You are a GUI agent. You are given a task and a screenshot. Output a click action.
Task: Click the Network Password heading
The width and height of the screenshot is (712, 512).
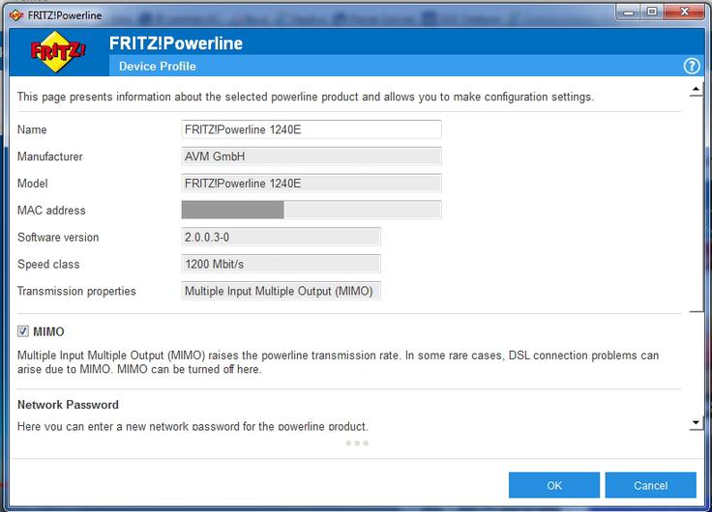[x=68, y=405]
